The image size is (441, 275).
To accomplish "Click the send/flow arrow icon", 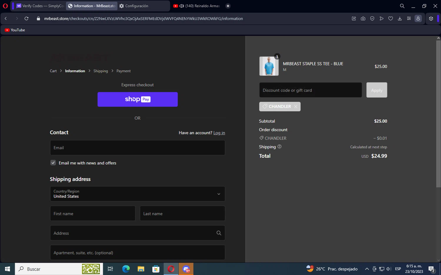I will point(381,18).
